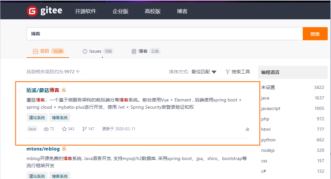Click the Issues exclamation circle icon

pyautogui.click(x=85, y=51)
